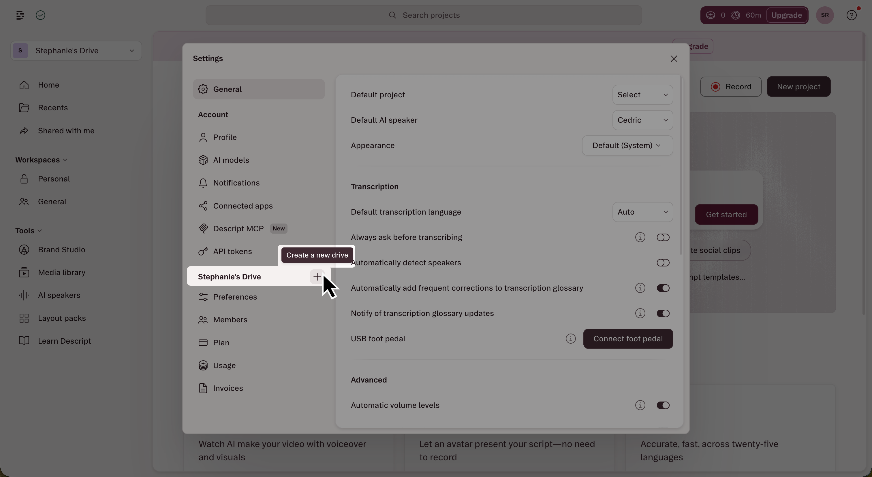Open Members settings
Viewport: 872px width, 477px height.
point(259,320)
